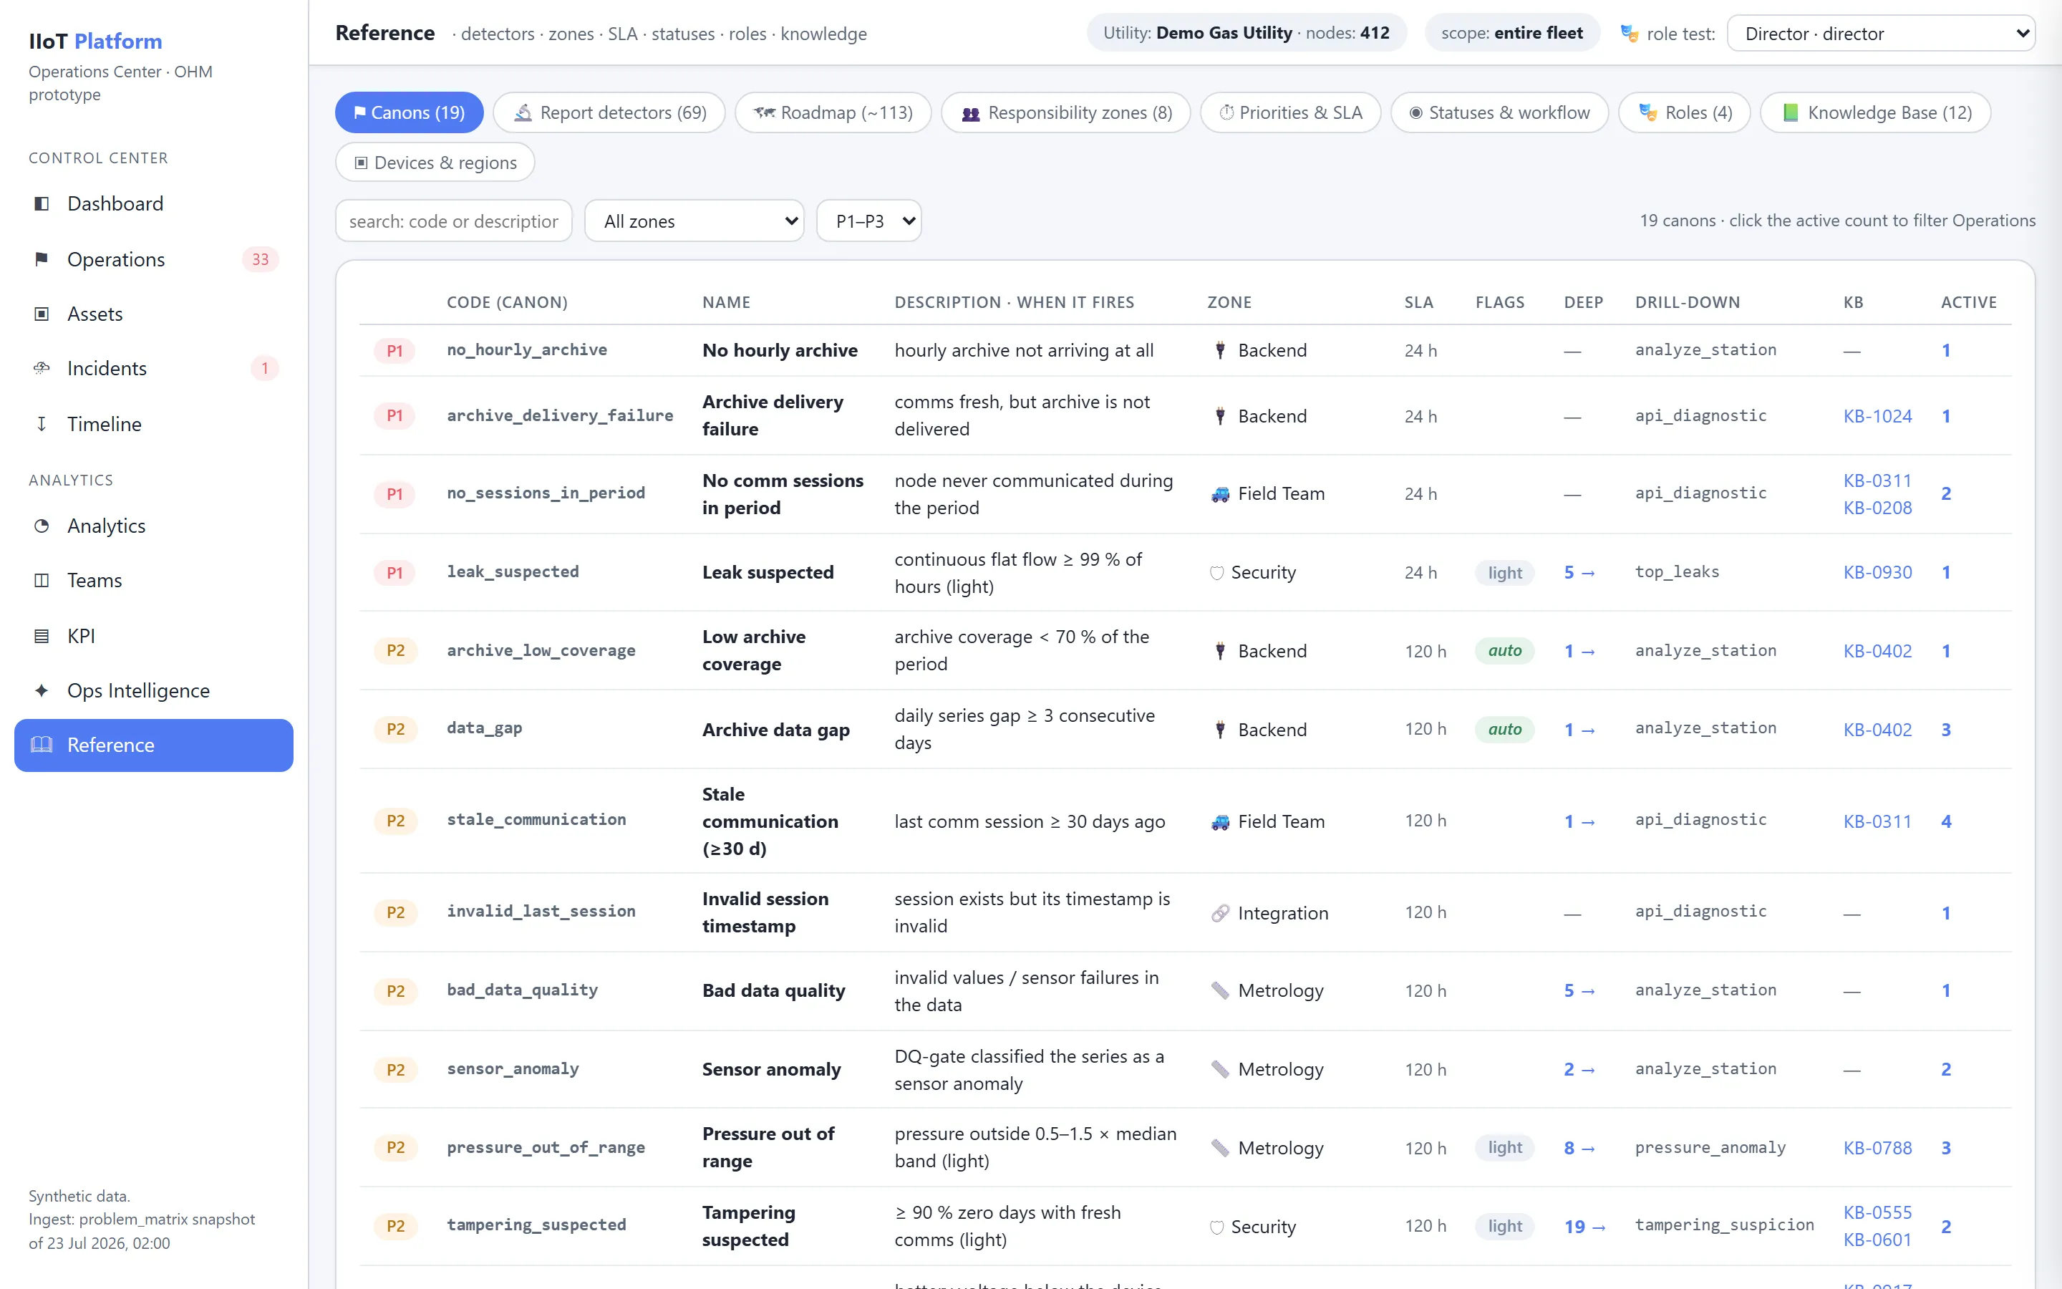2062x1289 pixels.
Task: Click the scope entire fleet pill
Action: click(x=1511, y=33)
